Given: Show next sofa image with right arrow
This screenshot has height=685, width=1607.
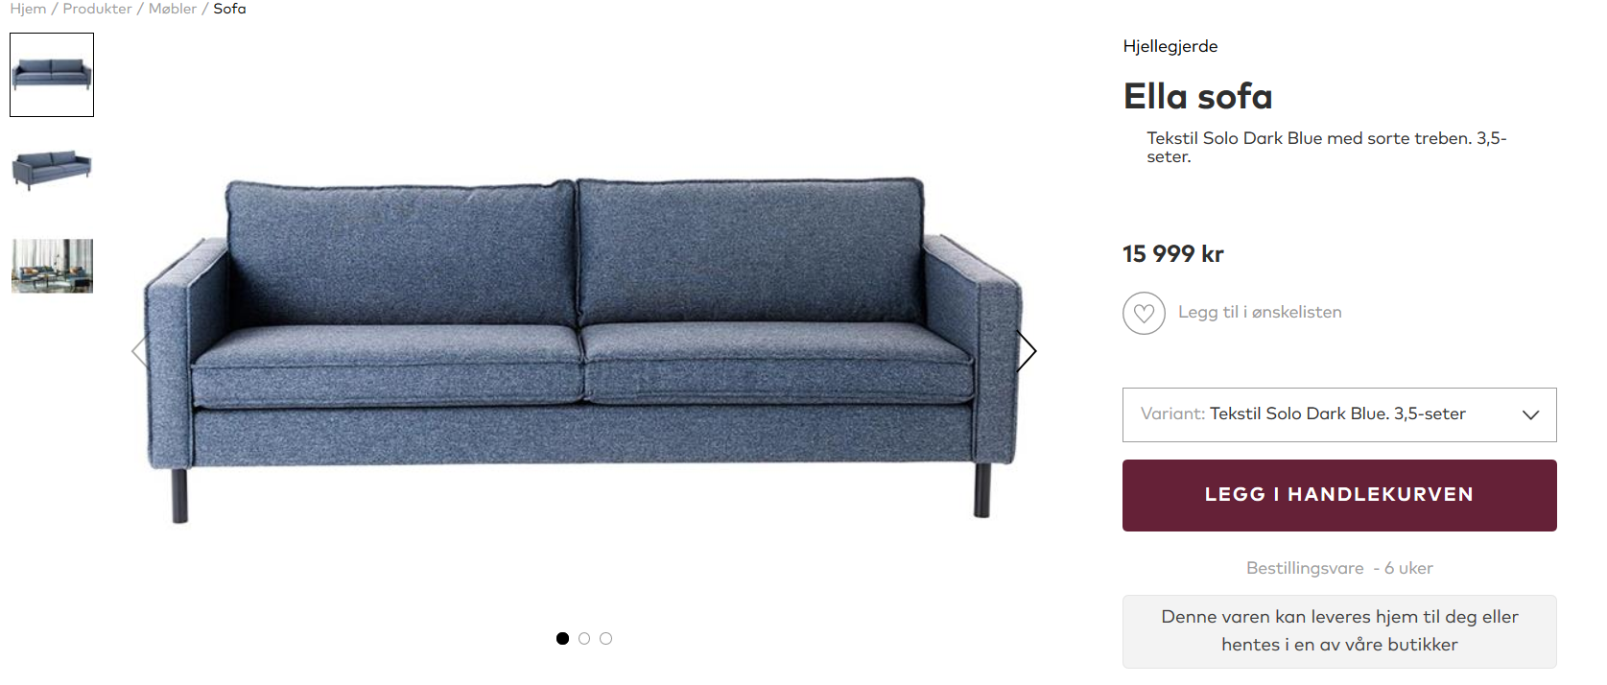Looking at the screenshot, I should click(1028, 351).
